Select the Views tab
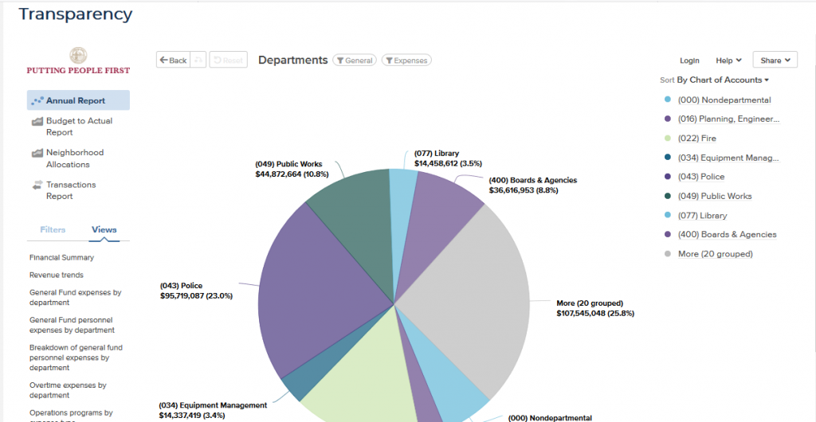 click(x=104, y=229)
